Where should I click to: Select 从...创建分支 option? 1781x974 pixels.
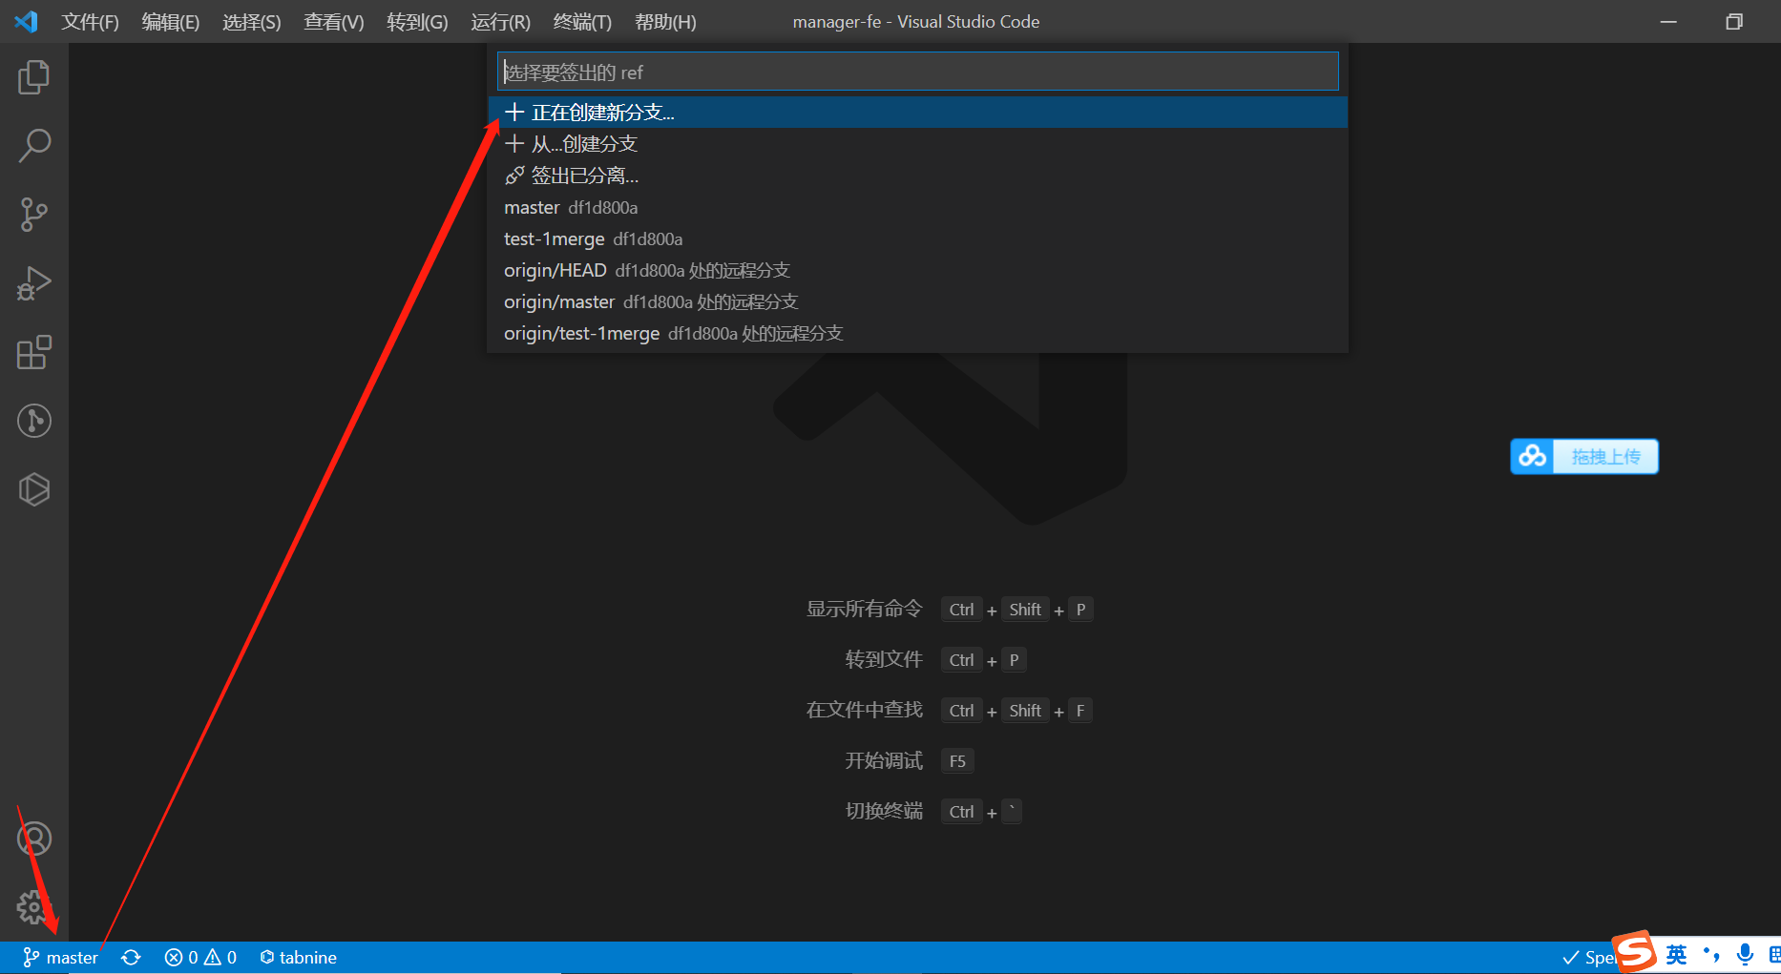918,144
